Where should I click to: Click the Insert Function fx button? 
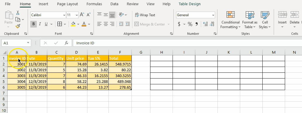click(66, 43)
